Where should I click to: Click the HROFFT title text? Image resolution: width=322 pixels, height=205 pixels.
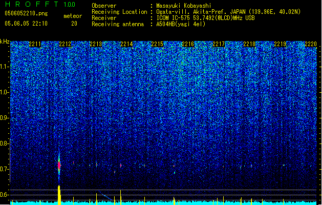[x=32, y=4]
